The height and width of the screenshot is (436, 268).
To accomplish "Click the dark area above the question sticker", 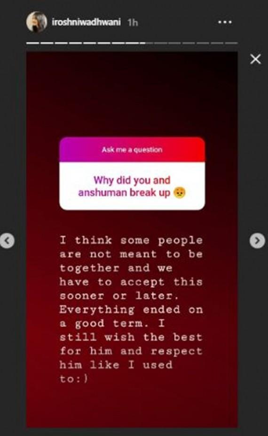I will point(132,95).
